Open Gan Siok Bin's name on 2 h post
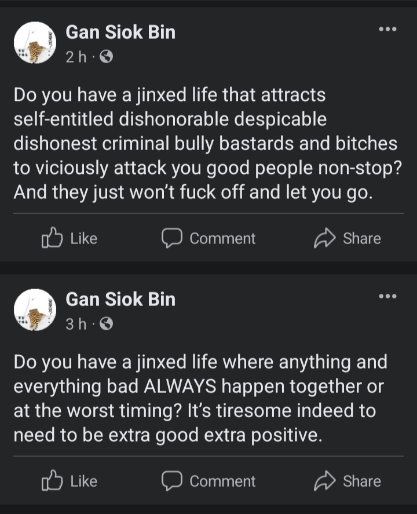This screenshot has height=514, width=417. tap(120, 32)
